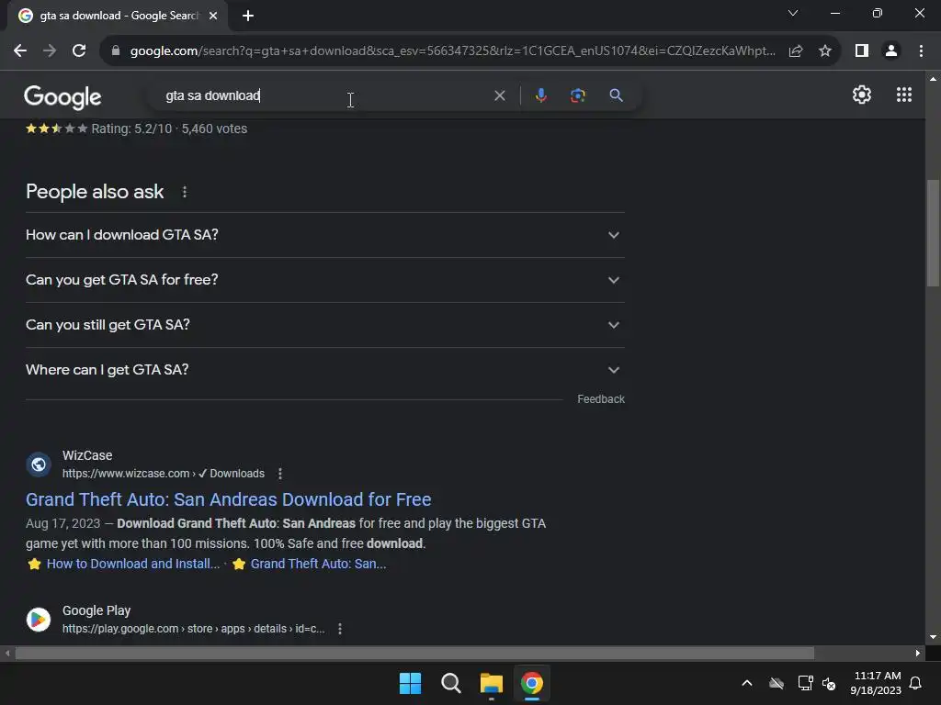The height and width of the screenshot is (705, 941).
Task: Click the Google Play site favicon
Action: (x=39, y=620)
